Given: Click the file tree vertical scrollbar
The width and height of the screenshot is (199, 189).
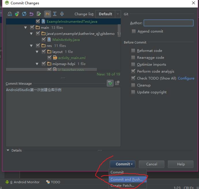Looking at the screenshot, I should [x=119, y=31].
